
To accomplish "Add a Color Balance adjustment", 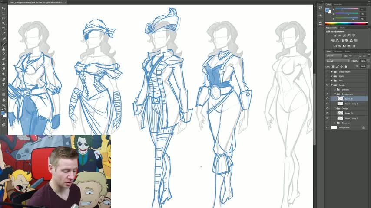I will click(x=338, y=41).
